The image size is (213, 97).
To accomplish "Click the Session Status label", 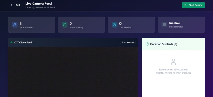I will [176, 27].
